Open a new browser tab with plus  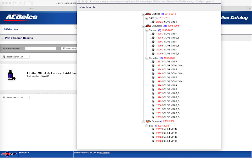point(249,8)
